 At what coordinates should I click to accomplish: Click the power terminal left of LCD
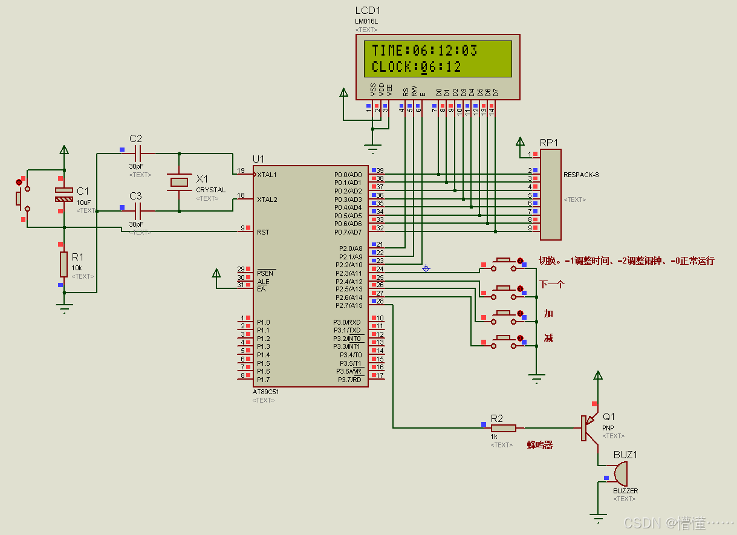(x=343, y=92)
